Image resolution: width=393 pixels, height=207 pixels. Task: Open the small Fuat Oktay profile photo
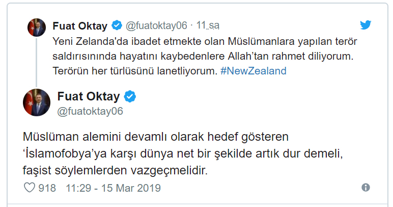tap(37, 29)
